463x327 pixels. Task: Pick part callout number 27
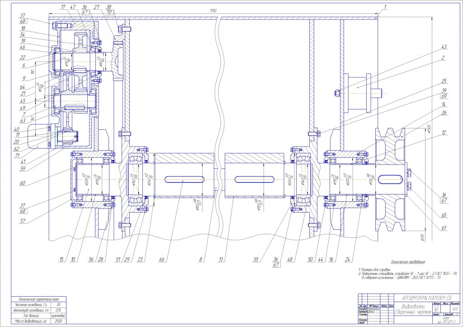pos(96,7)
